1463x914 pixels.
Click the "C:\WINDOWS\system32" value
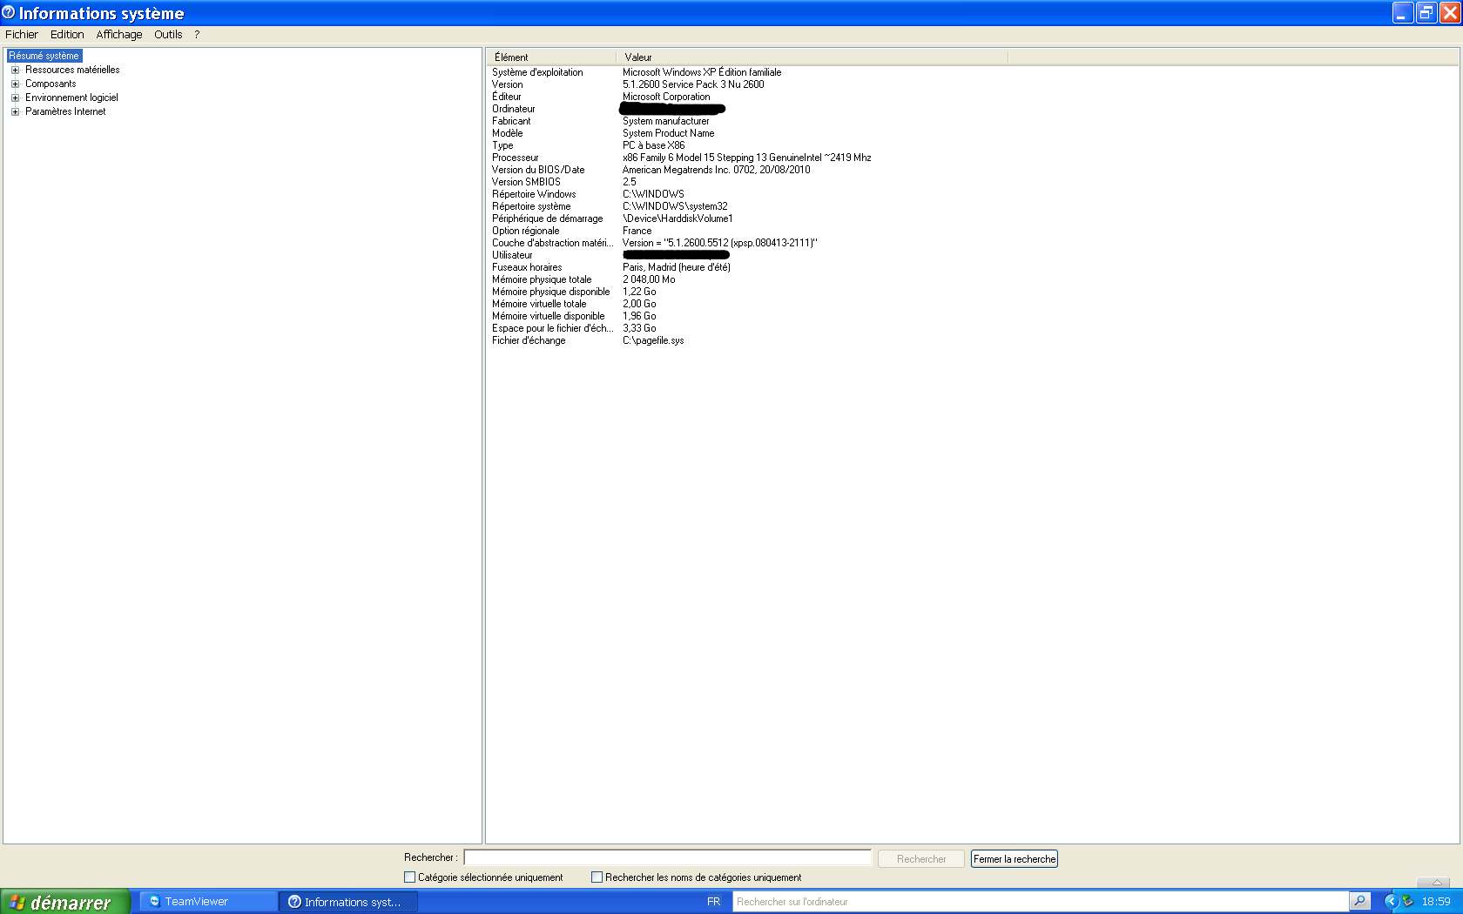tap(675, 206)
